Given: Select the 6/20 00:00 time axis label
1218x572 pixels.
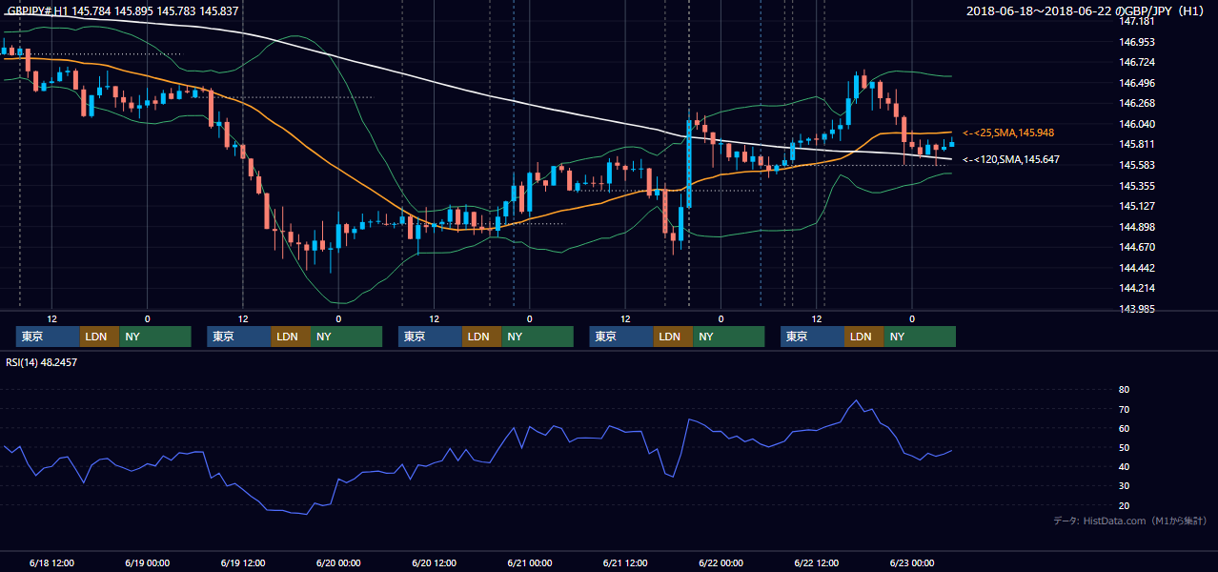Looking at the screenshot, I should (x=338, y=562).
